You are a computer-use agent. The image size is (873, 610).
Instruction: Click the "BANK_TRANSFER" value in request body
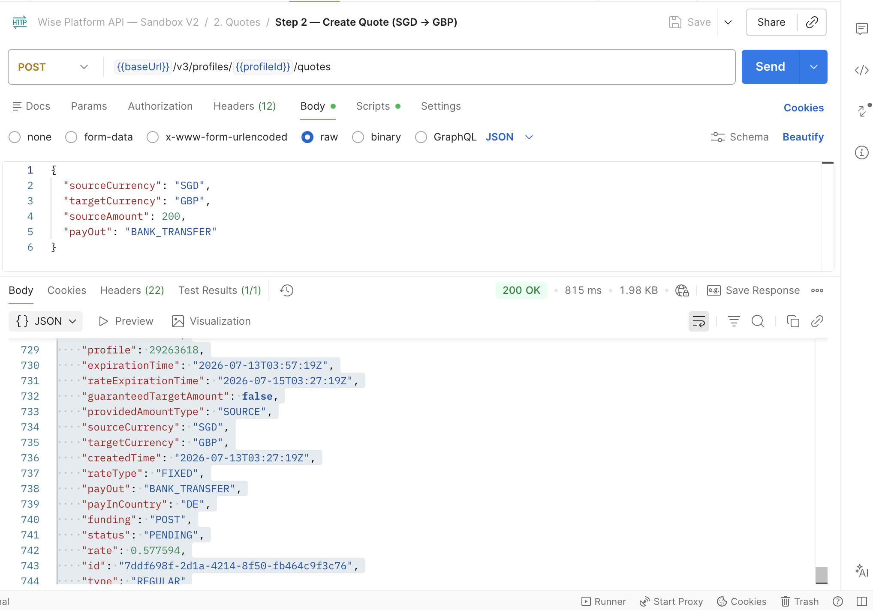171,232
